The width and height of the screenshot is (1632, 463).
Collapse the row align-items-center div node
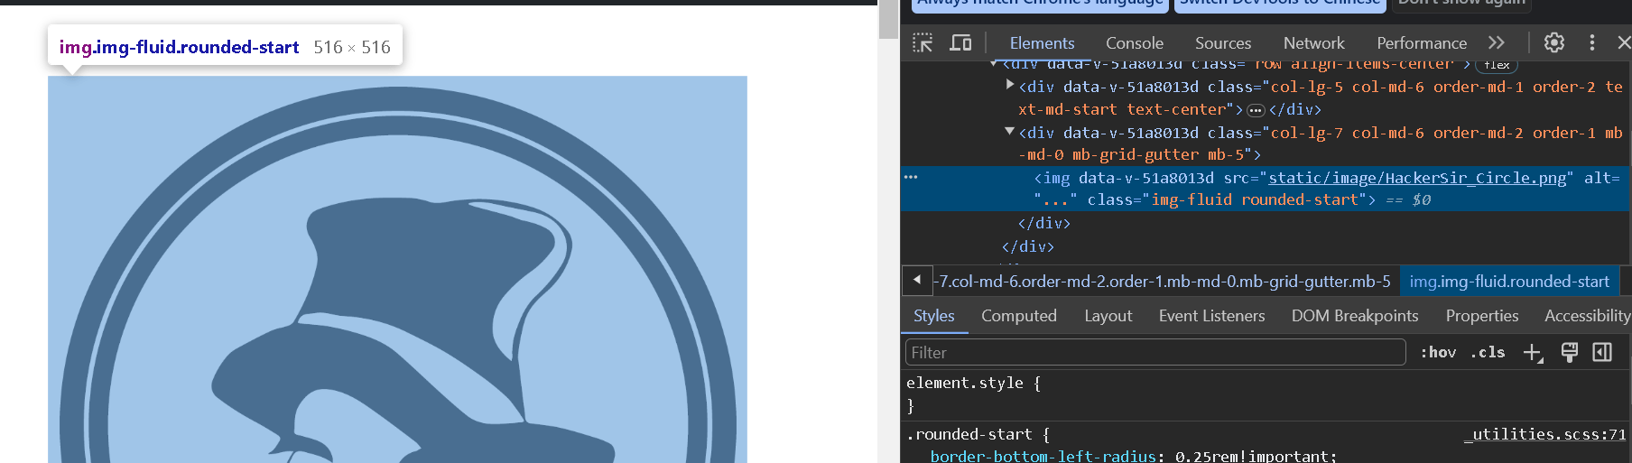pyautogui.click(x=994, y=63)
